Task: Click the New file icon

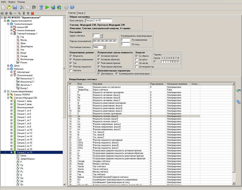Action: 3,7
